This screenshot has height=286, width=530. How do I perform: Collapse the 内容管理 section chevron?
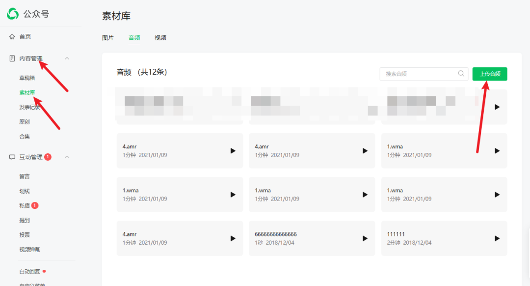coord(67,58)
